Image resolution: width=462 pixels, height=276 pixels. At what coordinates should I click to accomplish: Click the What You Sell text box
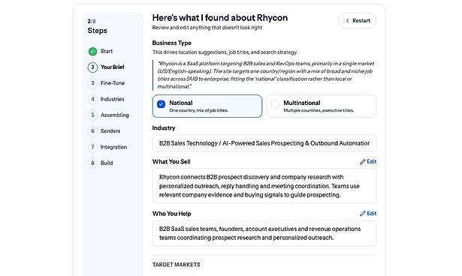point(264,186)
